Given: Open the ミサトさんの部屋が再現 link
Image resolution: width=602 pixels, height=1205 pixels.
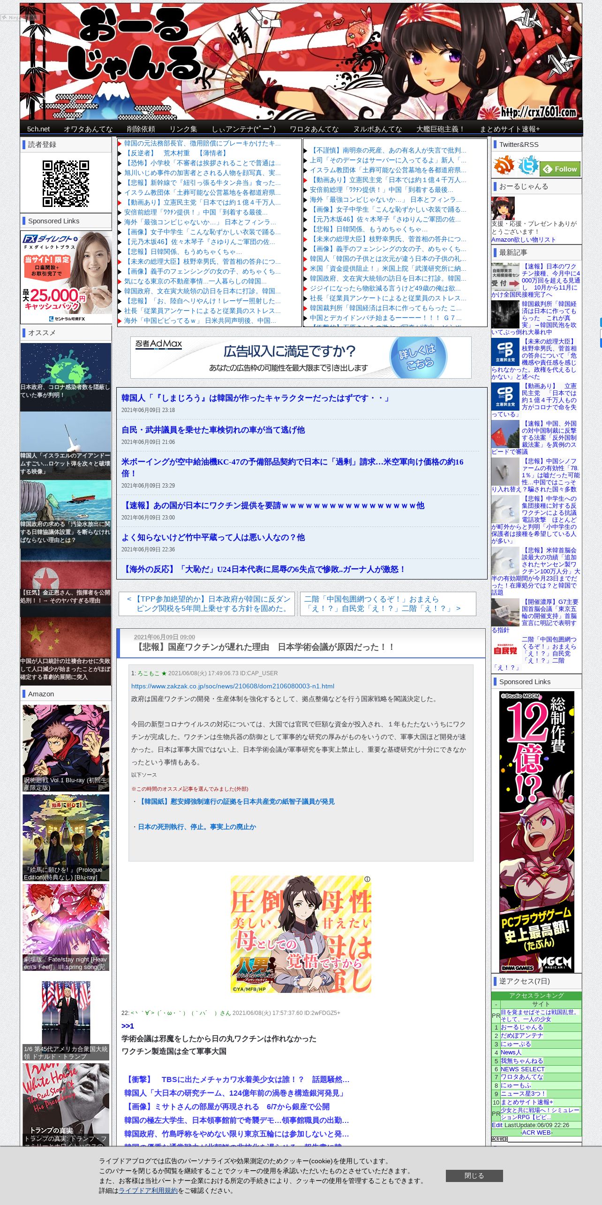Looking at the screenshot, I should point(227,1106).
